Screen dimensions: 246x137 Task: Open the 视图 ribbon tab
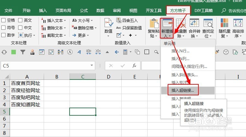pos(133,10)
